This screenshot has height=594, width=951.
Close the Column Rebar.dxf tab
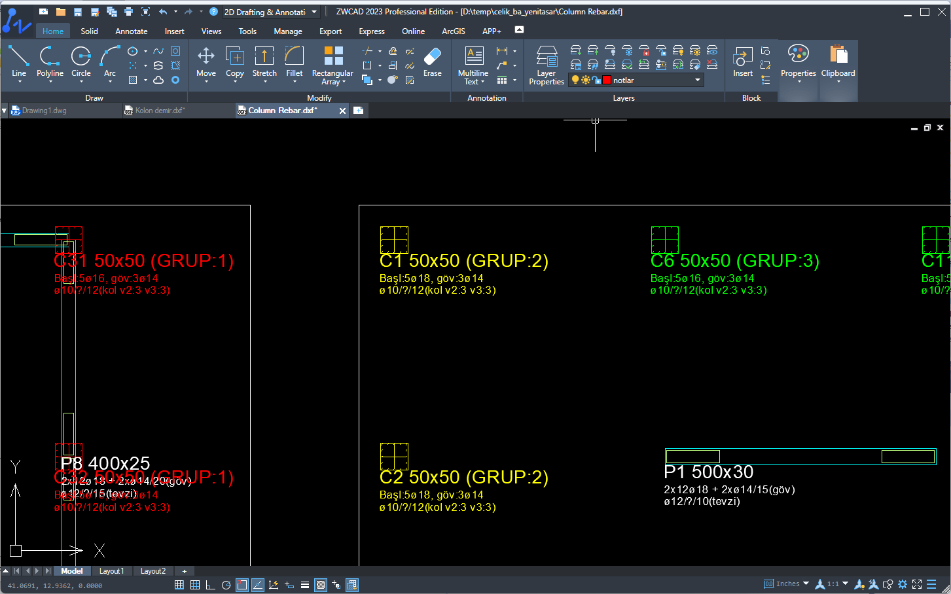[x=342, y=111]
